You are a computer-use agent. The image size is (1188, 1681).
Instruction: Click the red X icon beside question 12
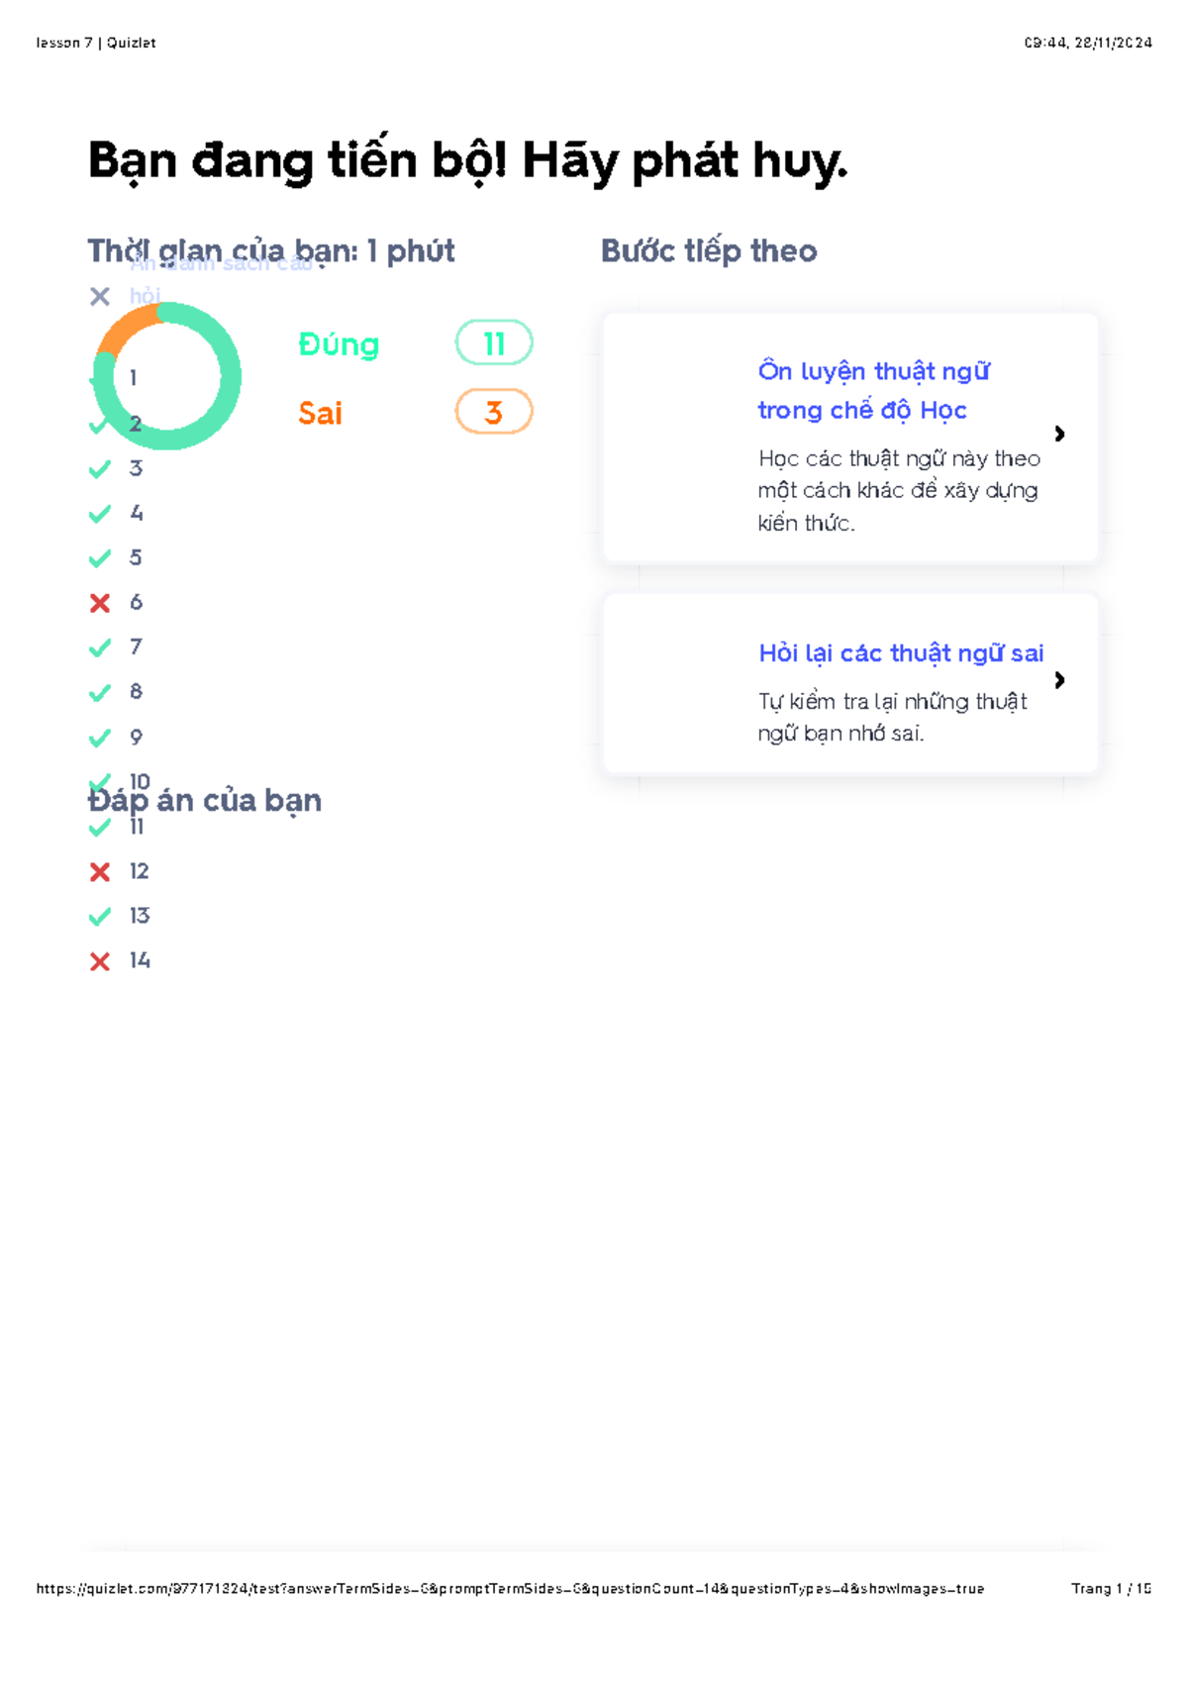point(98,872)
